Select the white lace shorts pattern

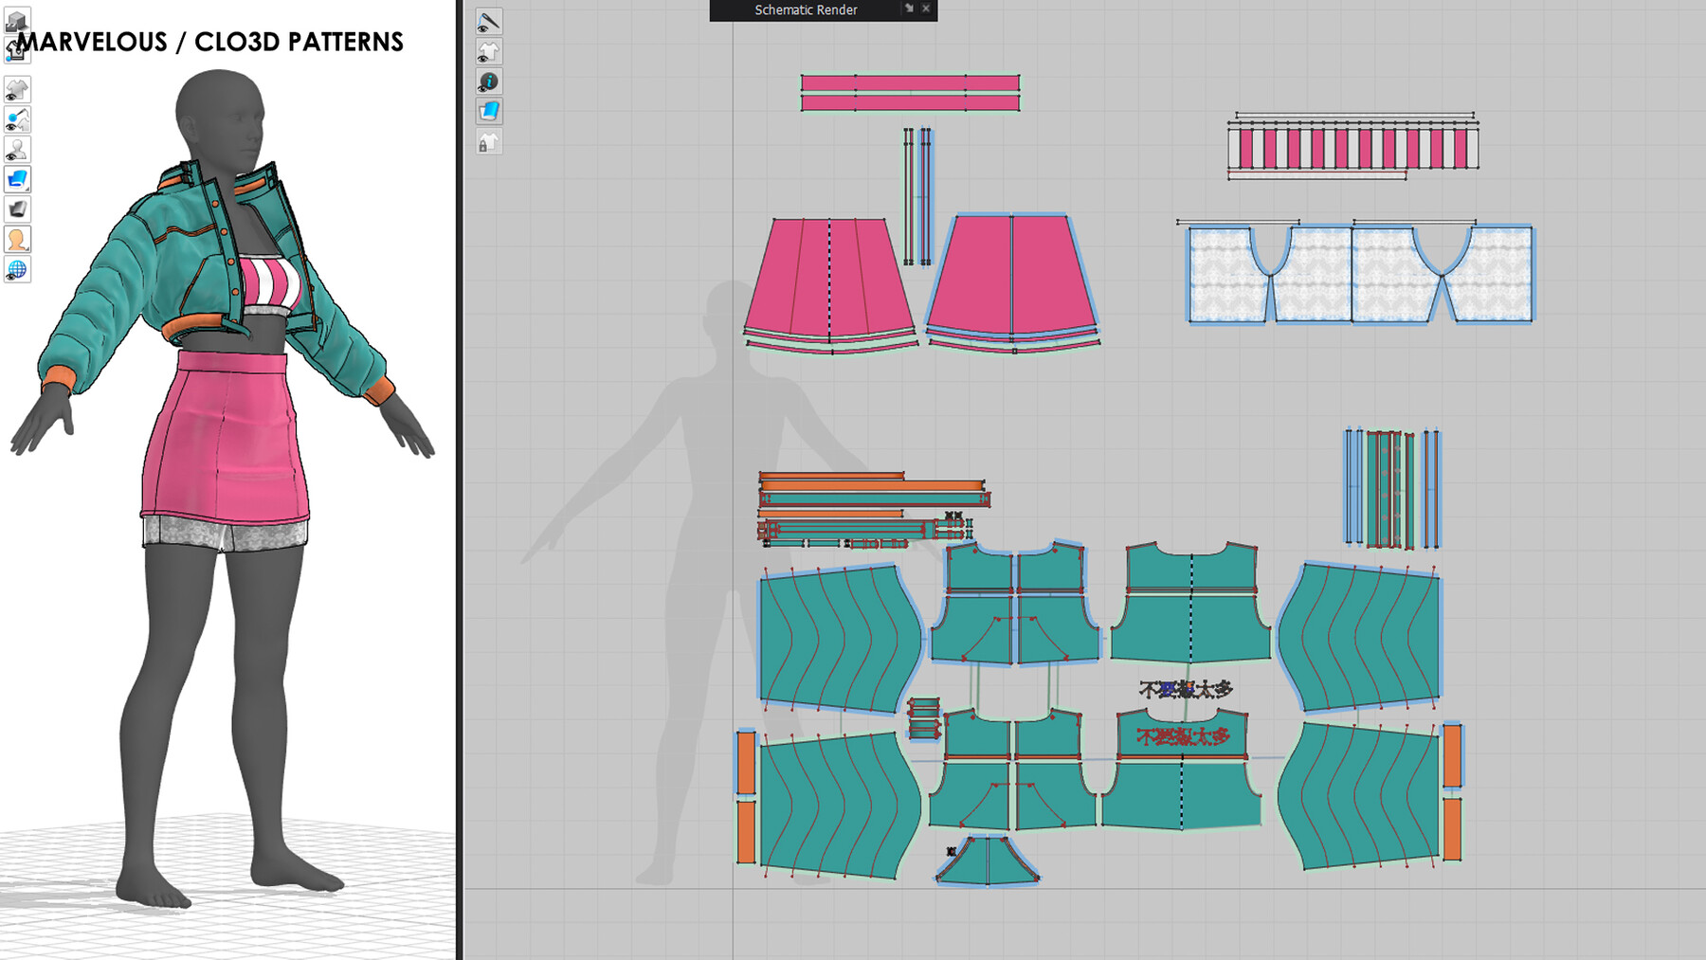click(x=1360, y=275)
